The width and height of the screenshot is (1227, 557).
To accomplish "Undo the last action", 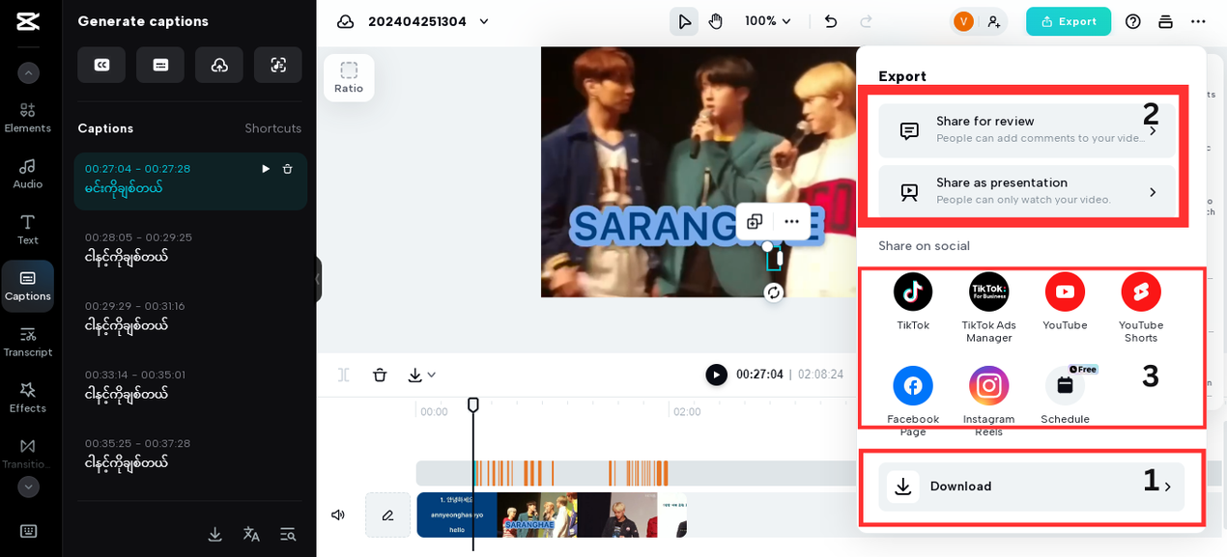I will coord(831,21).
